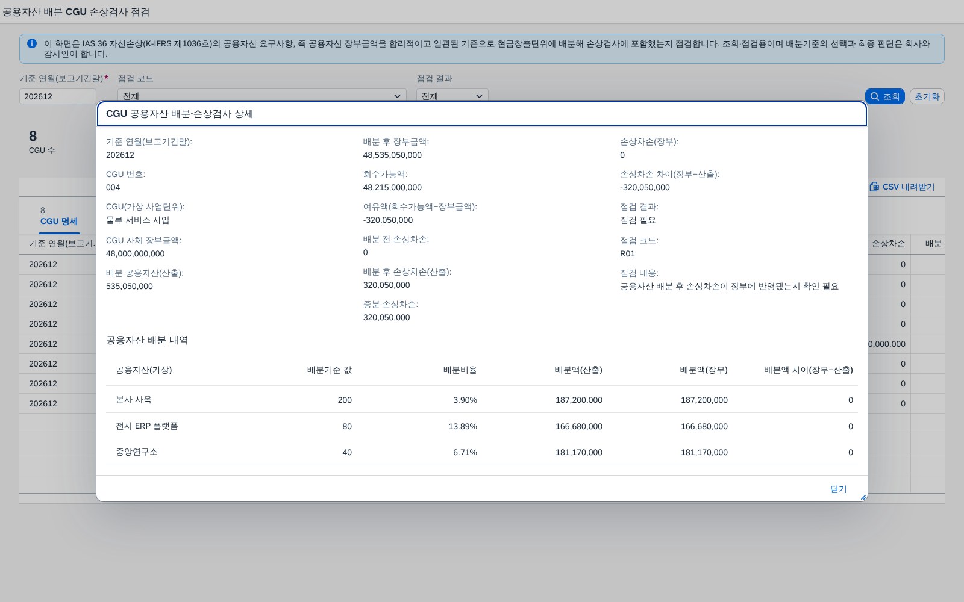Viewport: 964px width, 602px height.
Task: Open the 점검 코드 dropdown
Action: pos(397,96)
